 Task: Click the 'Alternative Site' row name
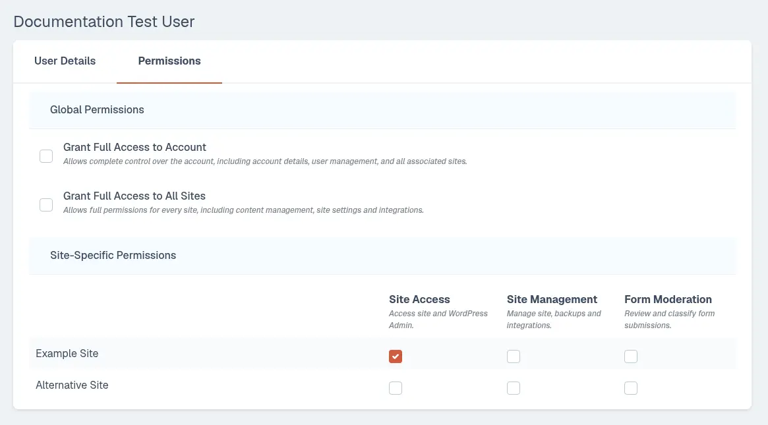[x=72, y=385]
